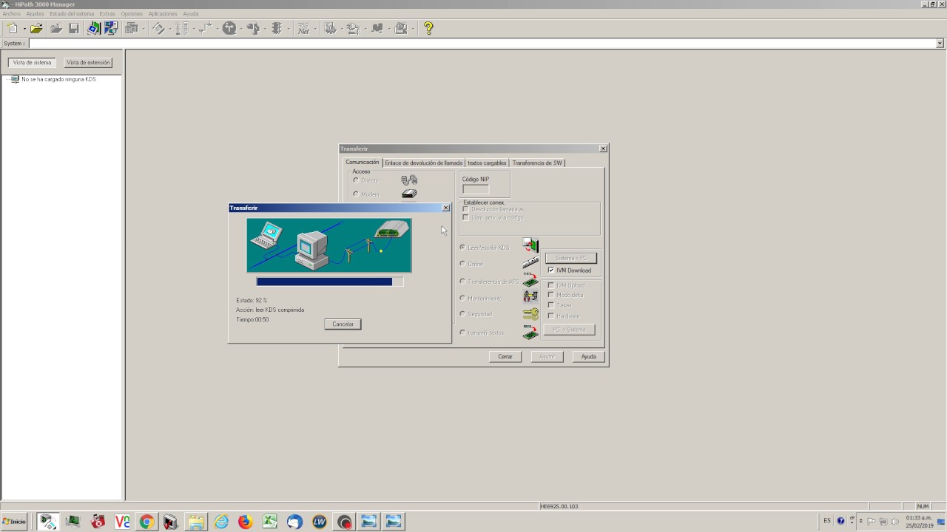
Task: Open Thunderbird from the taskbar
Action: [294, 522]
